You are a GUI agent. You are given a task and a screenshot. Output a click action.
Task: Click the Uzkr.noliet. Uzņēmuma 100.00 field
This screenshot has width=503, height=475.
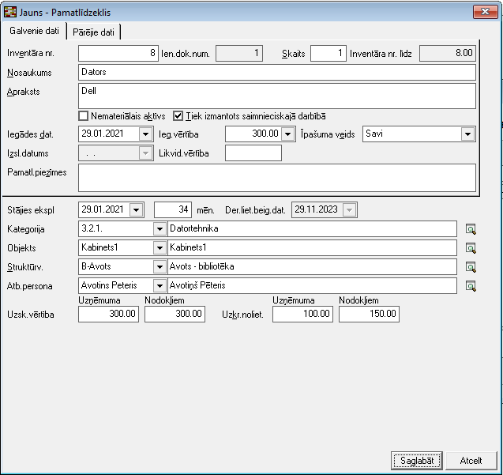(303, 314)
